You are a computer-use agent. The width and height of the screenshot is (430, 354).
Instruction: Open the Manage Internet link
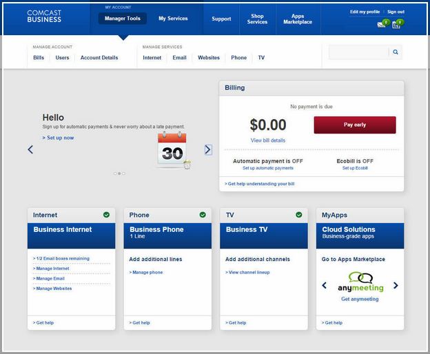pos(51,269)
